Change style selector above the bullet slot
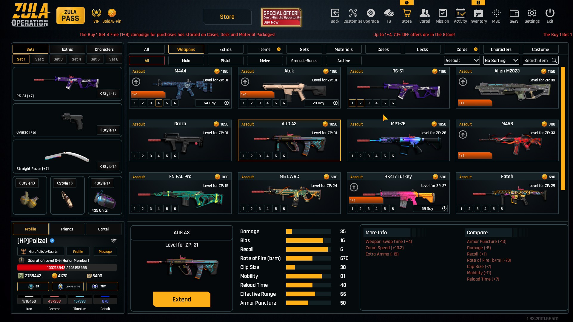The width and height of the screenshot is (573, 322). pos(65,183)
